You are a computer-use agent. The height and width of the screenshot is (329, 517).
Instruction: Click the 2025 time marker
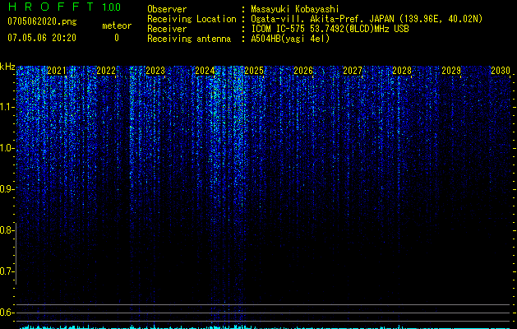254,71
